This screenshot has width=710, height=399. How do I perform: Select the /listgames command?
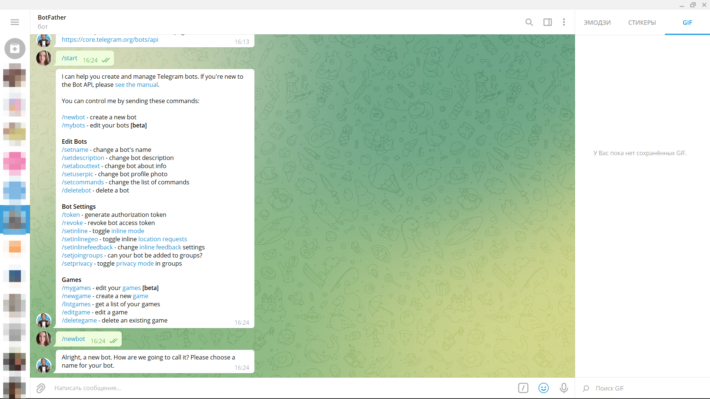(76, 304)
